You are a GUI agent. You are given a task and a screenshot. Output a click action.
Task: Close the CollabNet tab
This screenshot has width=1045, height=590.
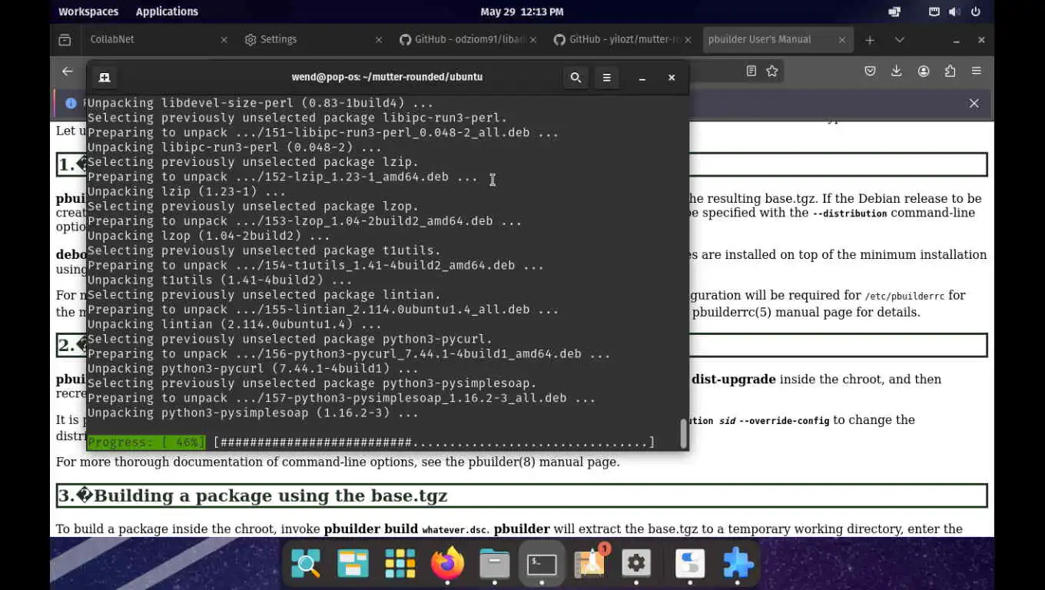tap(224, 40)
